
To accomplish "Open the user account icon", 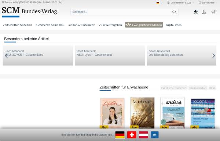I will point(204,12).
